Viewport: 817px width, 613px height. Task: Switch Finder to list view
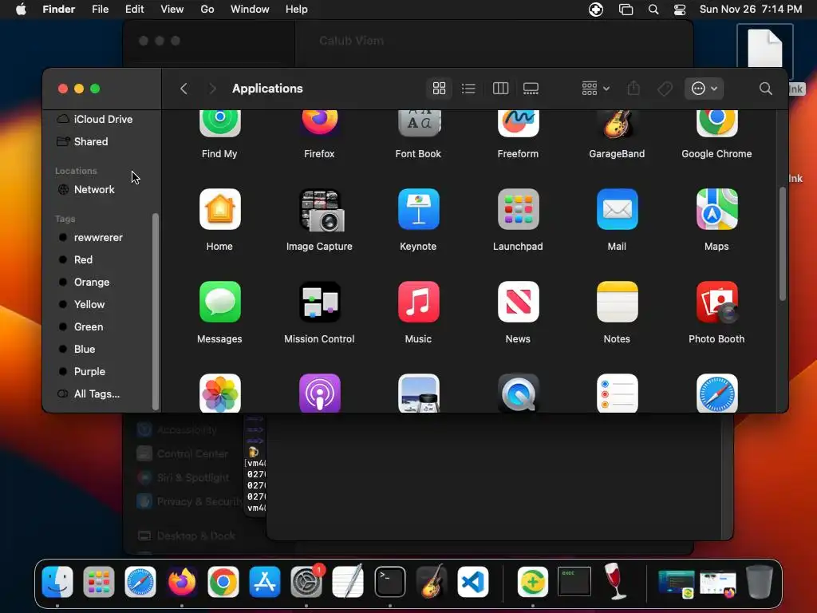point(468,89)
